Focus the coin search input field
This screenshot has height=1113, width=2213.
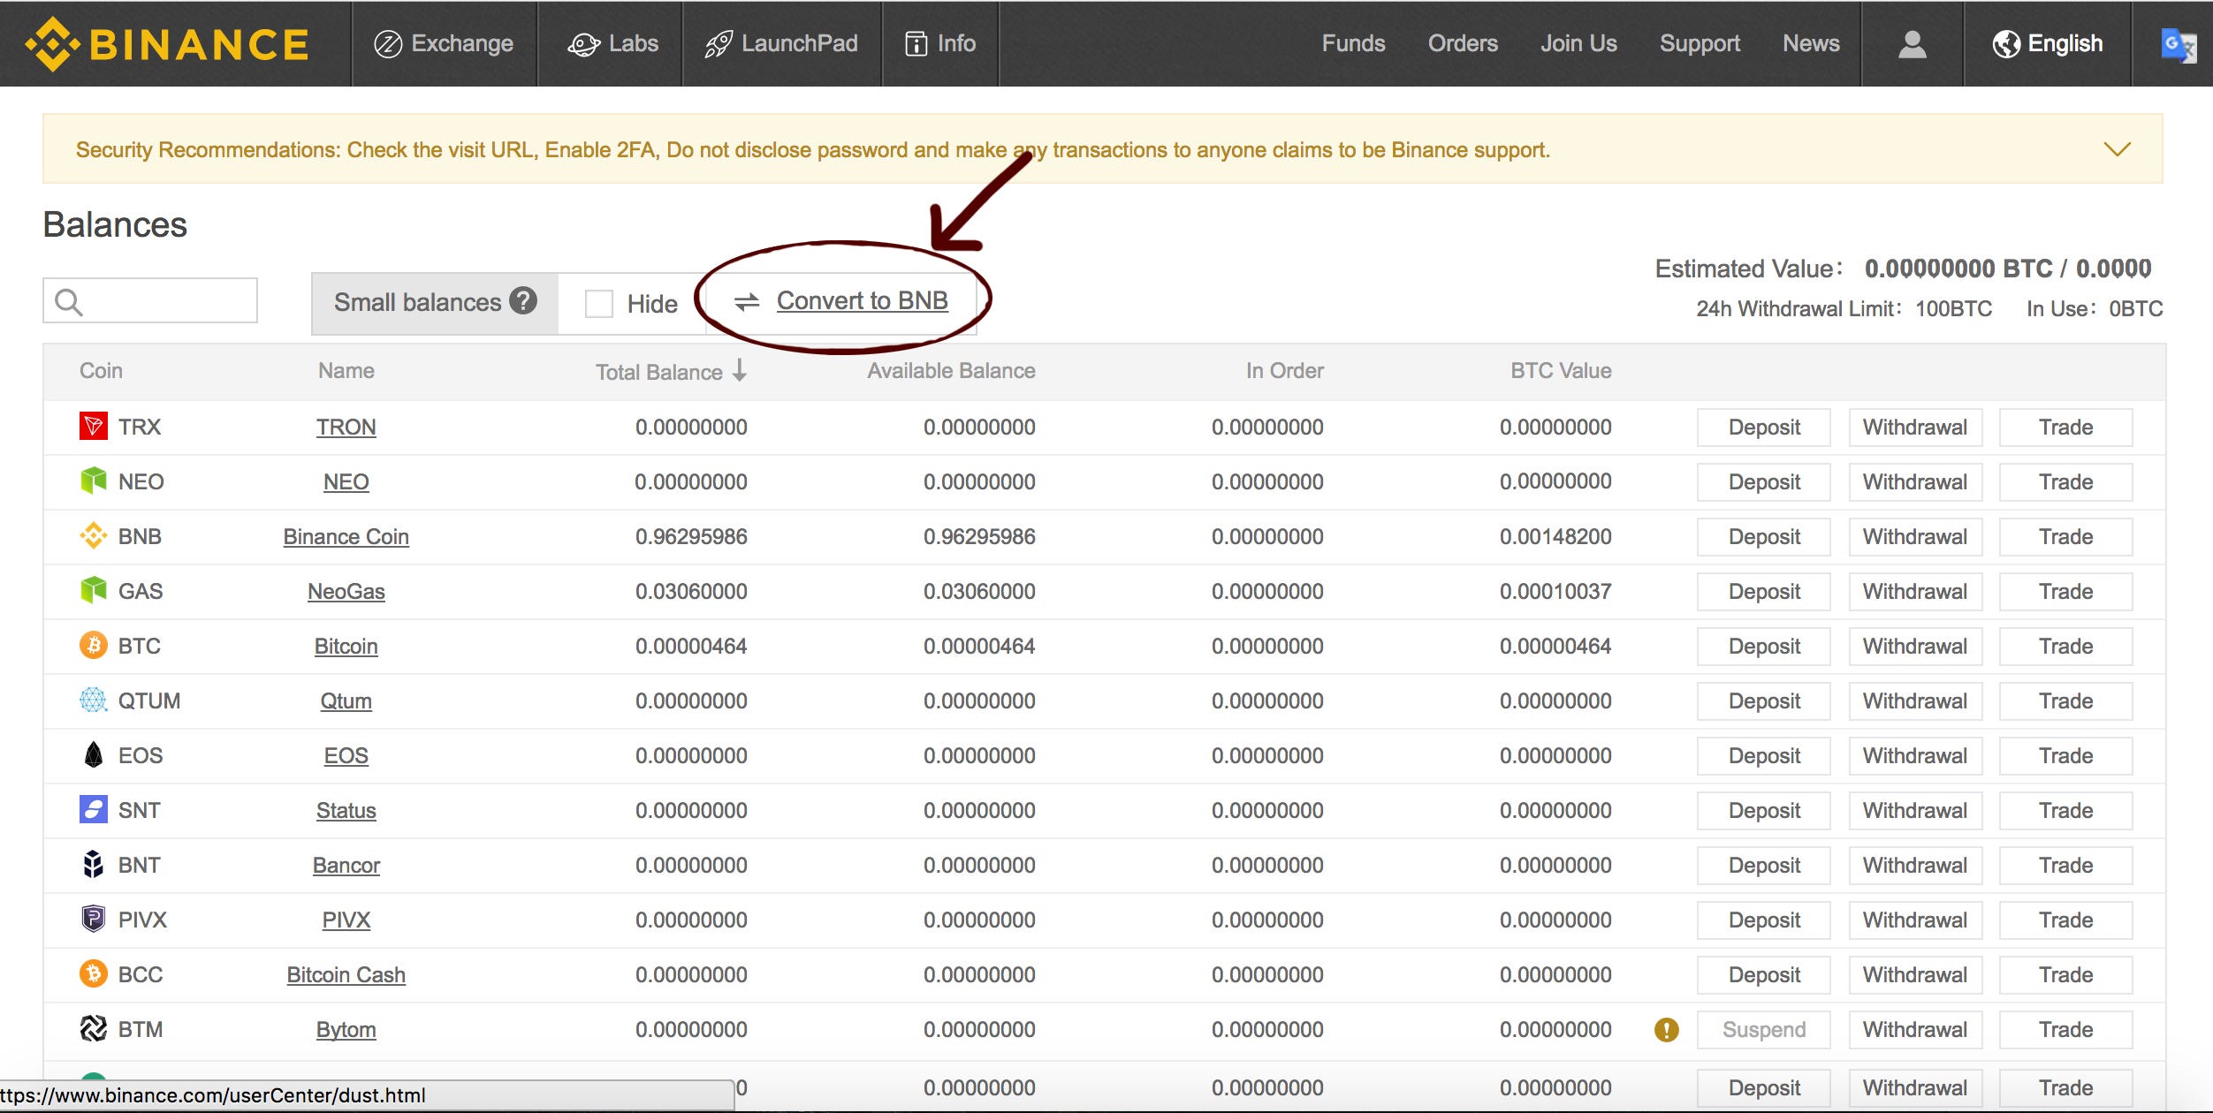click(150, 301)
